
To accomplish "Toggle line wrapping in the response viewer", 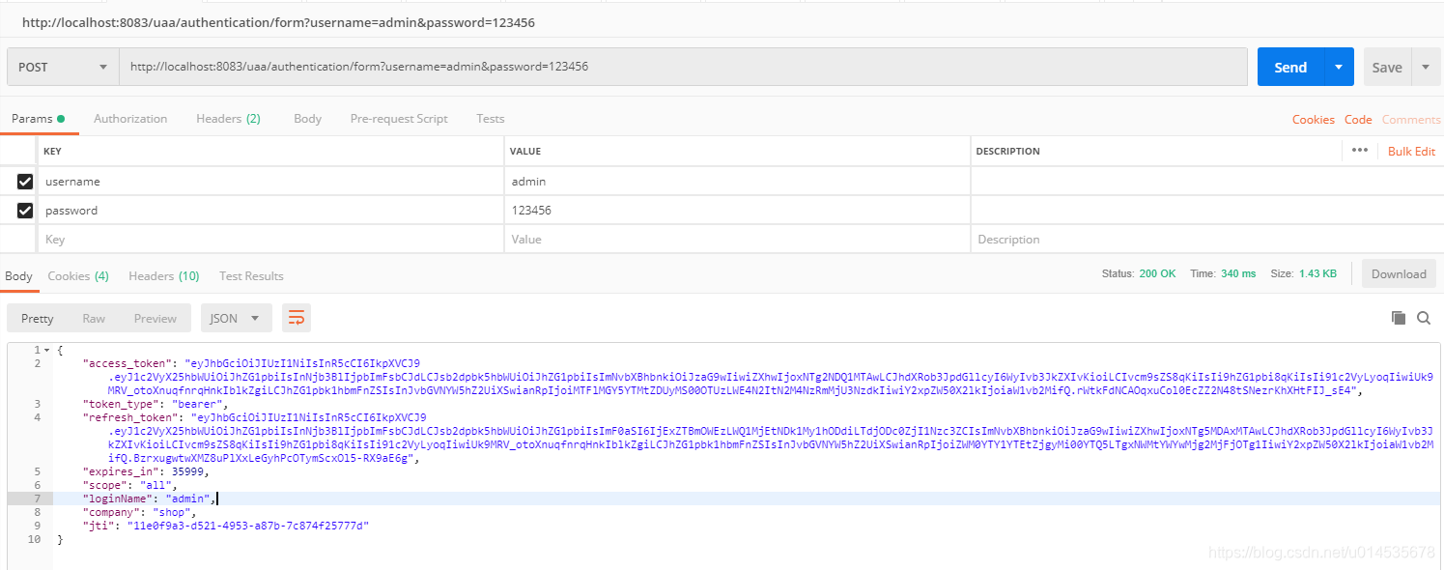I will (x=296, y=317).
